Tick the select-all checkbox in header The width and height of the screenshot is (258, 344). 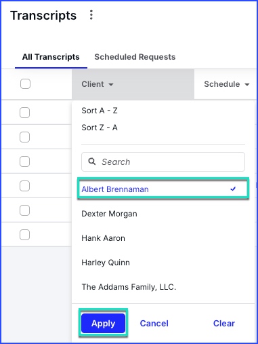pyautogui.click(x=25, y=84)
